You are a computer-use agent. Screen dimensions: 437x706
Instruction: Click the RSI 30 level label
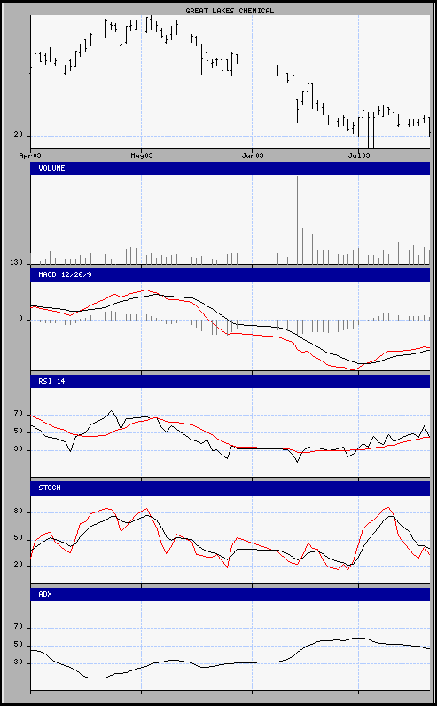[18, 449]
